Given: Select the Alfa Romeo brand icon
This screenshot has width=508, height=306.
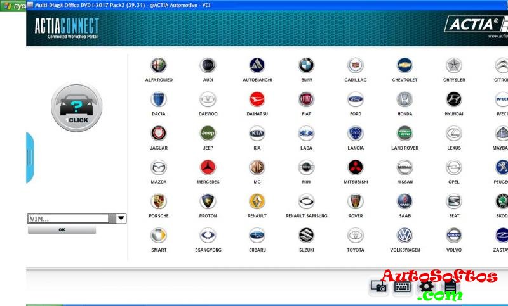Looking at the screenshot, I should tap(158, 66).
